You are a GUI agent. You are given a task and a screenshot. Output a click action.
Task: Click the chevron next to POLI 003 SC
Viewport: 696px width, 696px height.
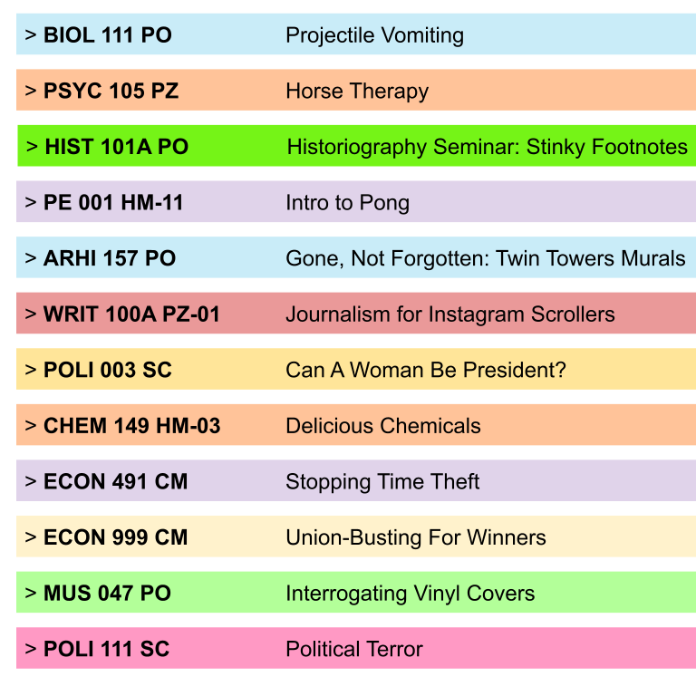click(x=31, y=370)
